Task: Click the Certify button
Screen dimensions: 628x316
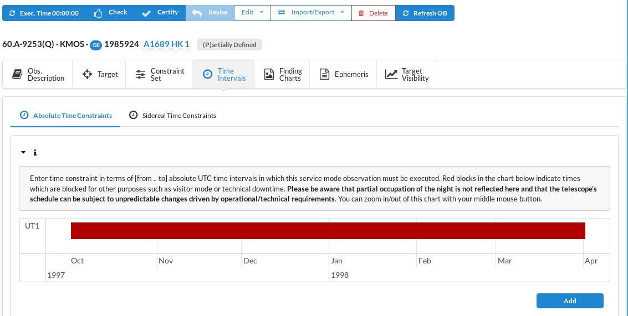Action: [x=160, y=13]
